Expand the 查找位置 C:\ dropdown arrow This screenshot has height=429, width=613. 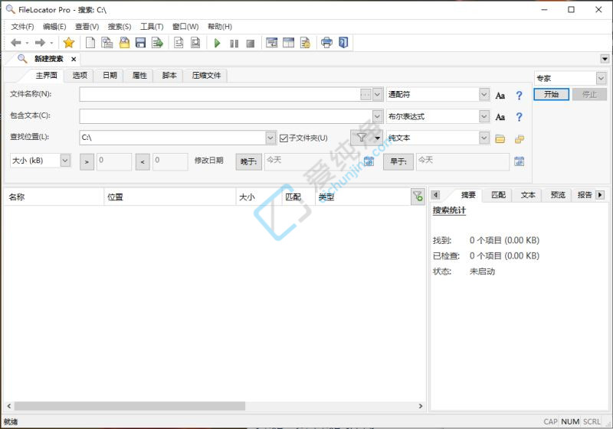click(x=270, y=138)
